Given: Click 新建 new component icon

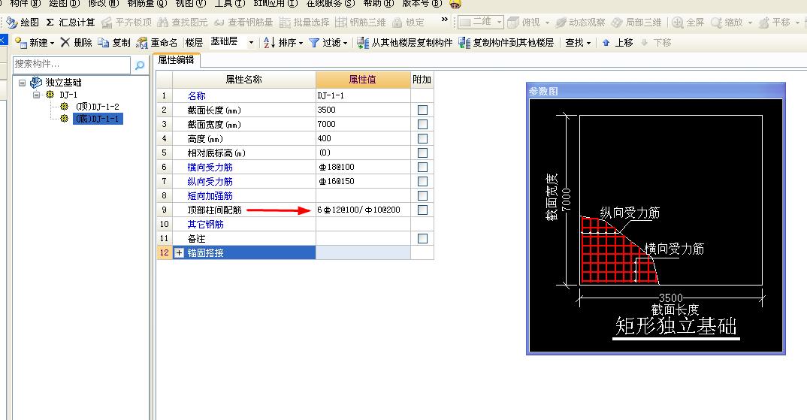Looking at the screenshot, I should 20,42.
